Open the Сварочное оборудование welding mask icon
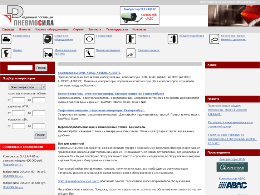 48,39
